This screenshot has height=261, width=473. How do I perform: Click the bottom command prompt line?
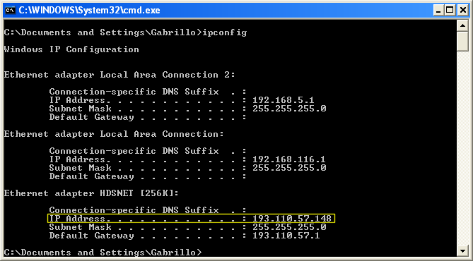click(103, 253)
